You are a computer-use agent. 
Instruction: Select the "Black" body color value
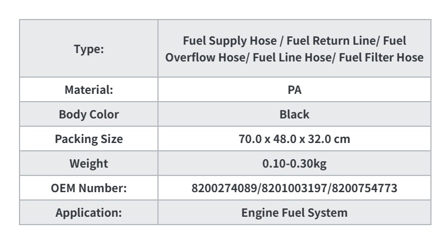coord(294,115)
